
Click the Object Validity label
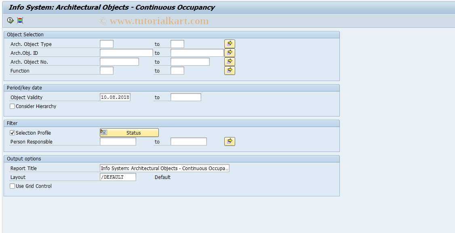click(x=26, y=98)
